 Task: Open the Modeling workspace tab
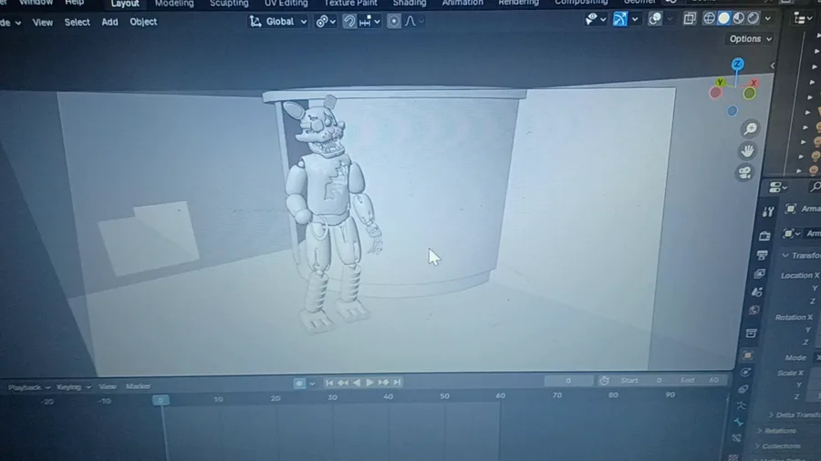[x=174, y=4]
